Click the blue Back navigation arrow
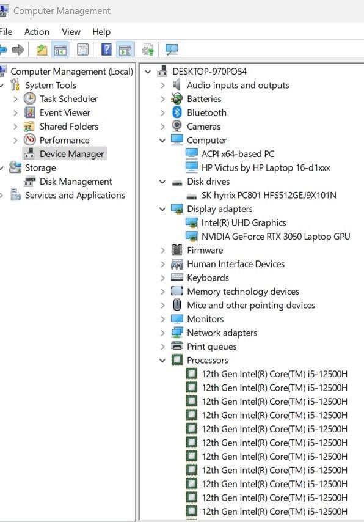Image resolution: width=364 pixels, height=522 pixels. 5,49
